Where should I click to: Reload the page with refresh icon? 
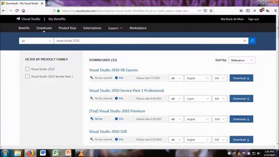pos(17,10)
